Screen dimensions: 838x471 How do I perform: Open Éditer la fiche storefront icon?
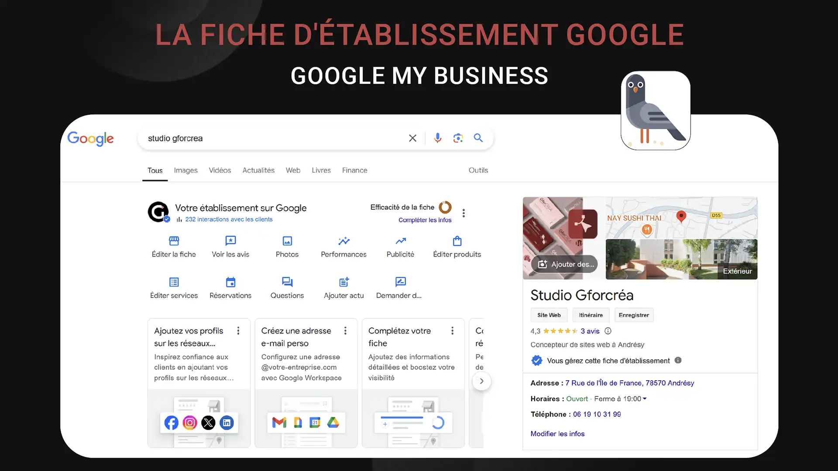pyautogui.click(x=174, y=241)
